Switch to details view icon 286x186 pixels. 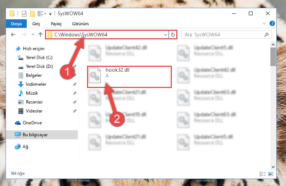tap(263, 174)
